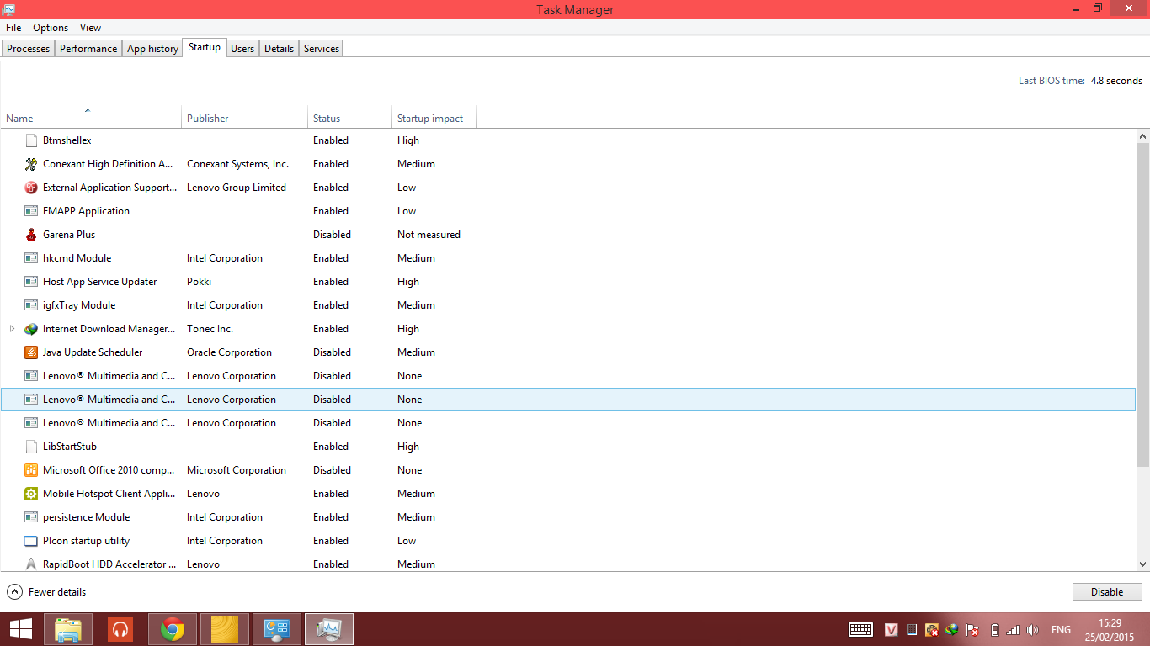This screenshot has width=1150, height=646.
Task: Click the Java Update Scheduler icon
Action: coord(31,352)
